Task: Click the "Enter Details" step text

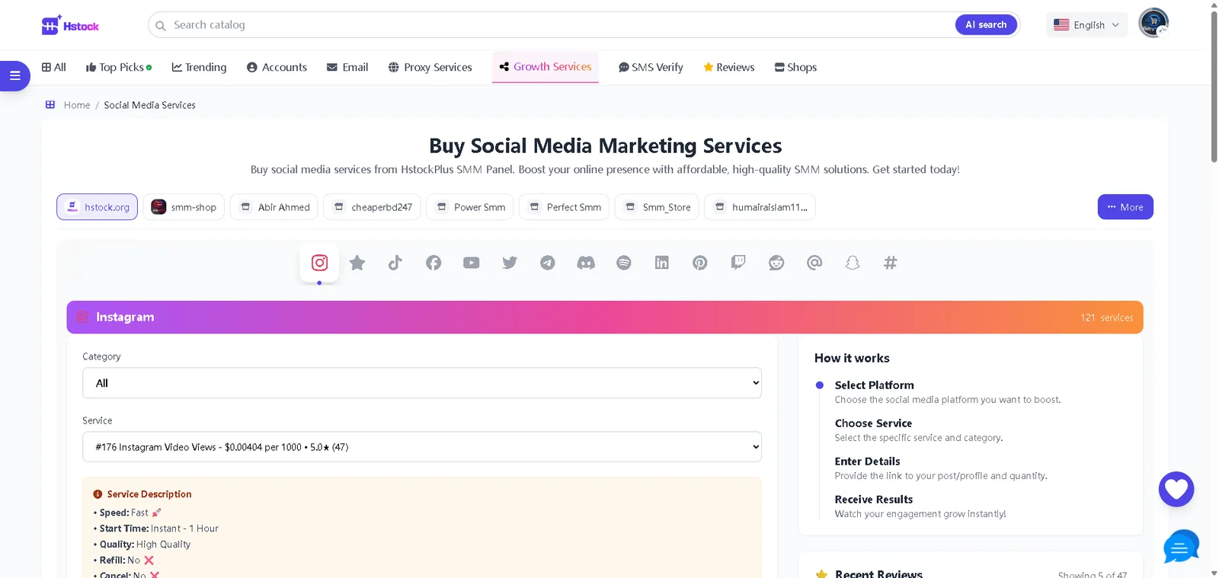Action: click(x=867, y=461)
